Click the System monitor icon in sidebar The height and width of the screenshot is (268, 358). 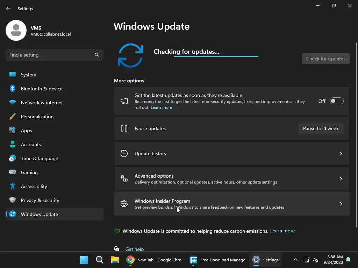pos(13,75)
